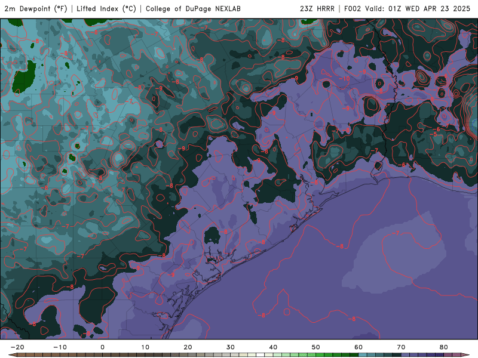Click the 30 label on the color scale
478x358 pixels.
pos(231,347)
